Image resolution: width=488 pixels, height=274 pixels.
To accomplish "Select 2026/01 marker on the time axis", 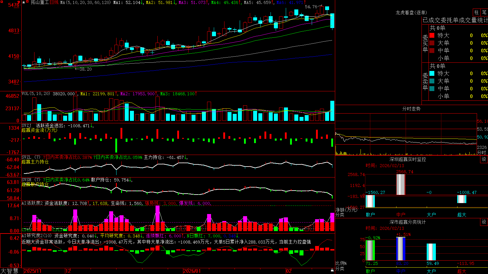I will click(x=192, y=271).
